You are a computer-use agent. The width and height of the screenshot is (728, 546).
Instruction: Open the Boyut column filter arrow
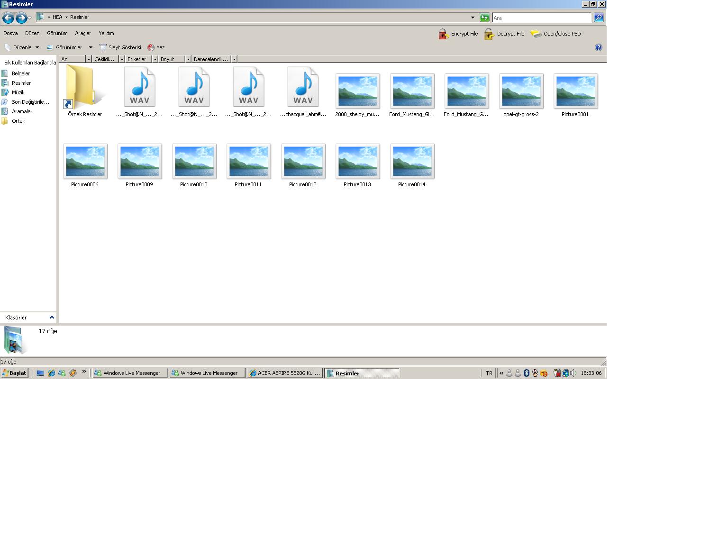tap(188, 59)
